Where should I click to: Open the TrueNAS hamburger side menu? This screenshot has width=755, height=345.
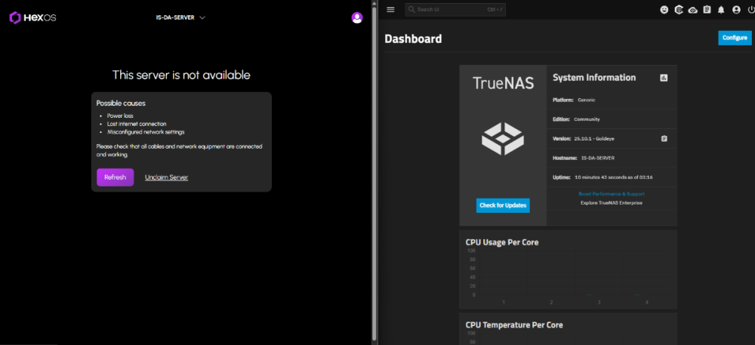click(x=390, y=10)
